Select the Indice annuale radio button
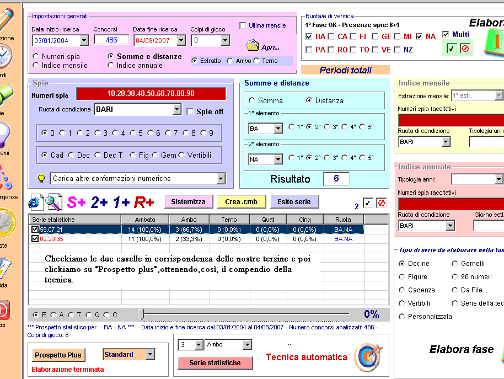Viewport: 504px width, 379px height. 111,65
